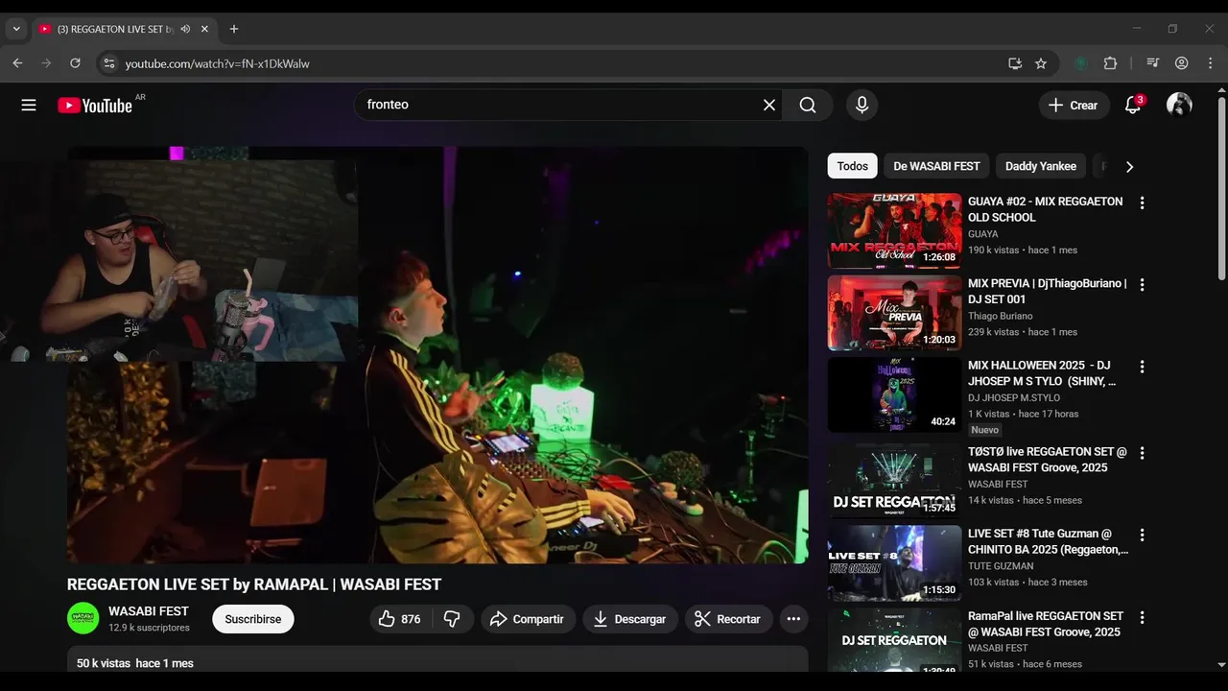Open WASABI FEST channel name link
Image resolution: width=1228 pixels, height=691 pixels.
point(149,611)
